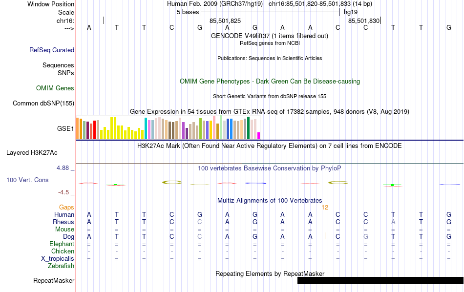Click 100 vertebrates Basewise Conservation by PhyloP
Image resolution: width=464 pixels, height=292 pixels.
269,168
